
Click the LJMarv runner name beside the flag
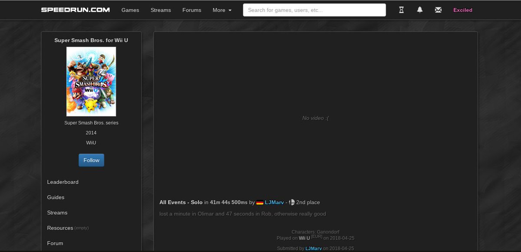coord(274,203)
